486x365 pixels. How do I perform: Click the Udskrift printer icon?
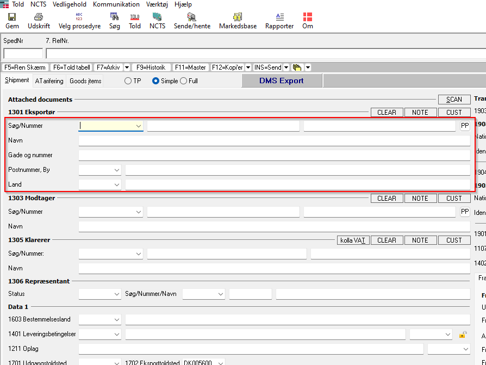pyautogui.click(x=39, y=17)
